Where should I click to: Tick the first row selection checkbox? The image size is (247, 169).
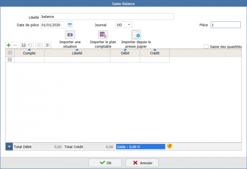point(10,60)
